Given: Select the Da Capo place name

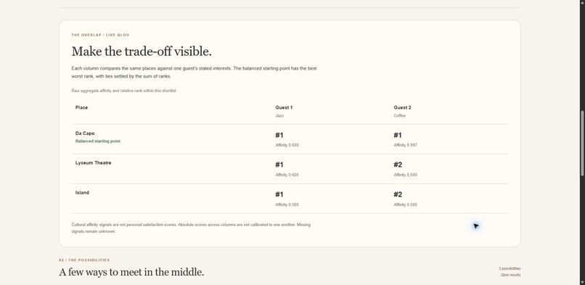Looking at the screenshot, I should (85, 133).
